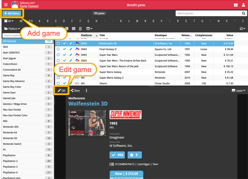Click Wii platform icon in Okami row

coord(77,83)
